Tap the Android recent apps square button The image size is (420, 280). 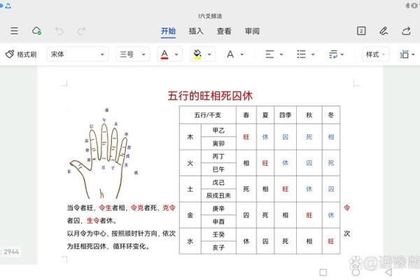tap(323, 272)
